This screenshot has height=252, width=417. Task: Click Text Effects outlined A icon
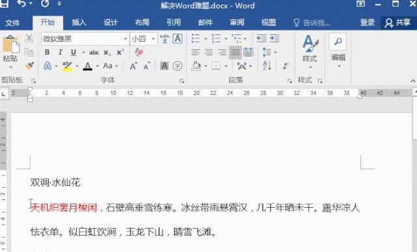click(48, 66)
